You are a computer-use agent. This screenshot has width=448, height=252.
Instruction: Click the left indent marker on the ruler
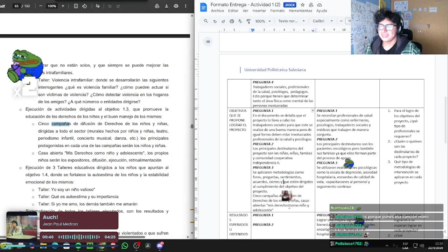(x=253, y=30)
